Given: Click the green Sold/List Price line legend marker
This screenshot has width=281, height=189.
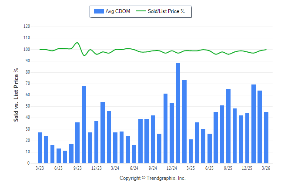Looking at the screenshot, I should click(142, 11).
